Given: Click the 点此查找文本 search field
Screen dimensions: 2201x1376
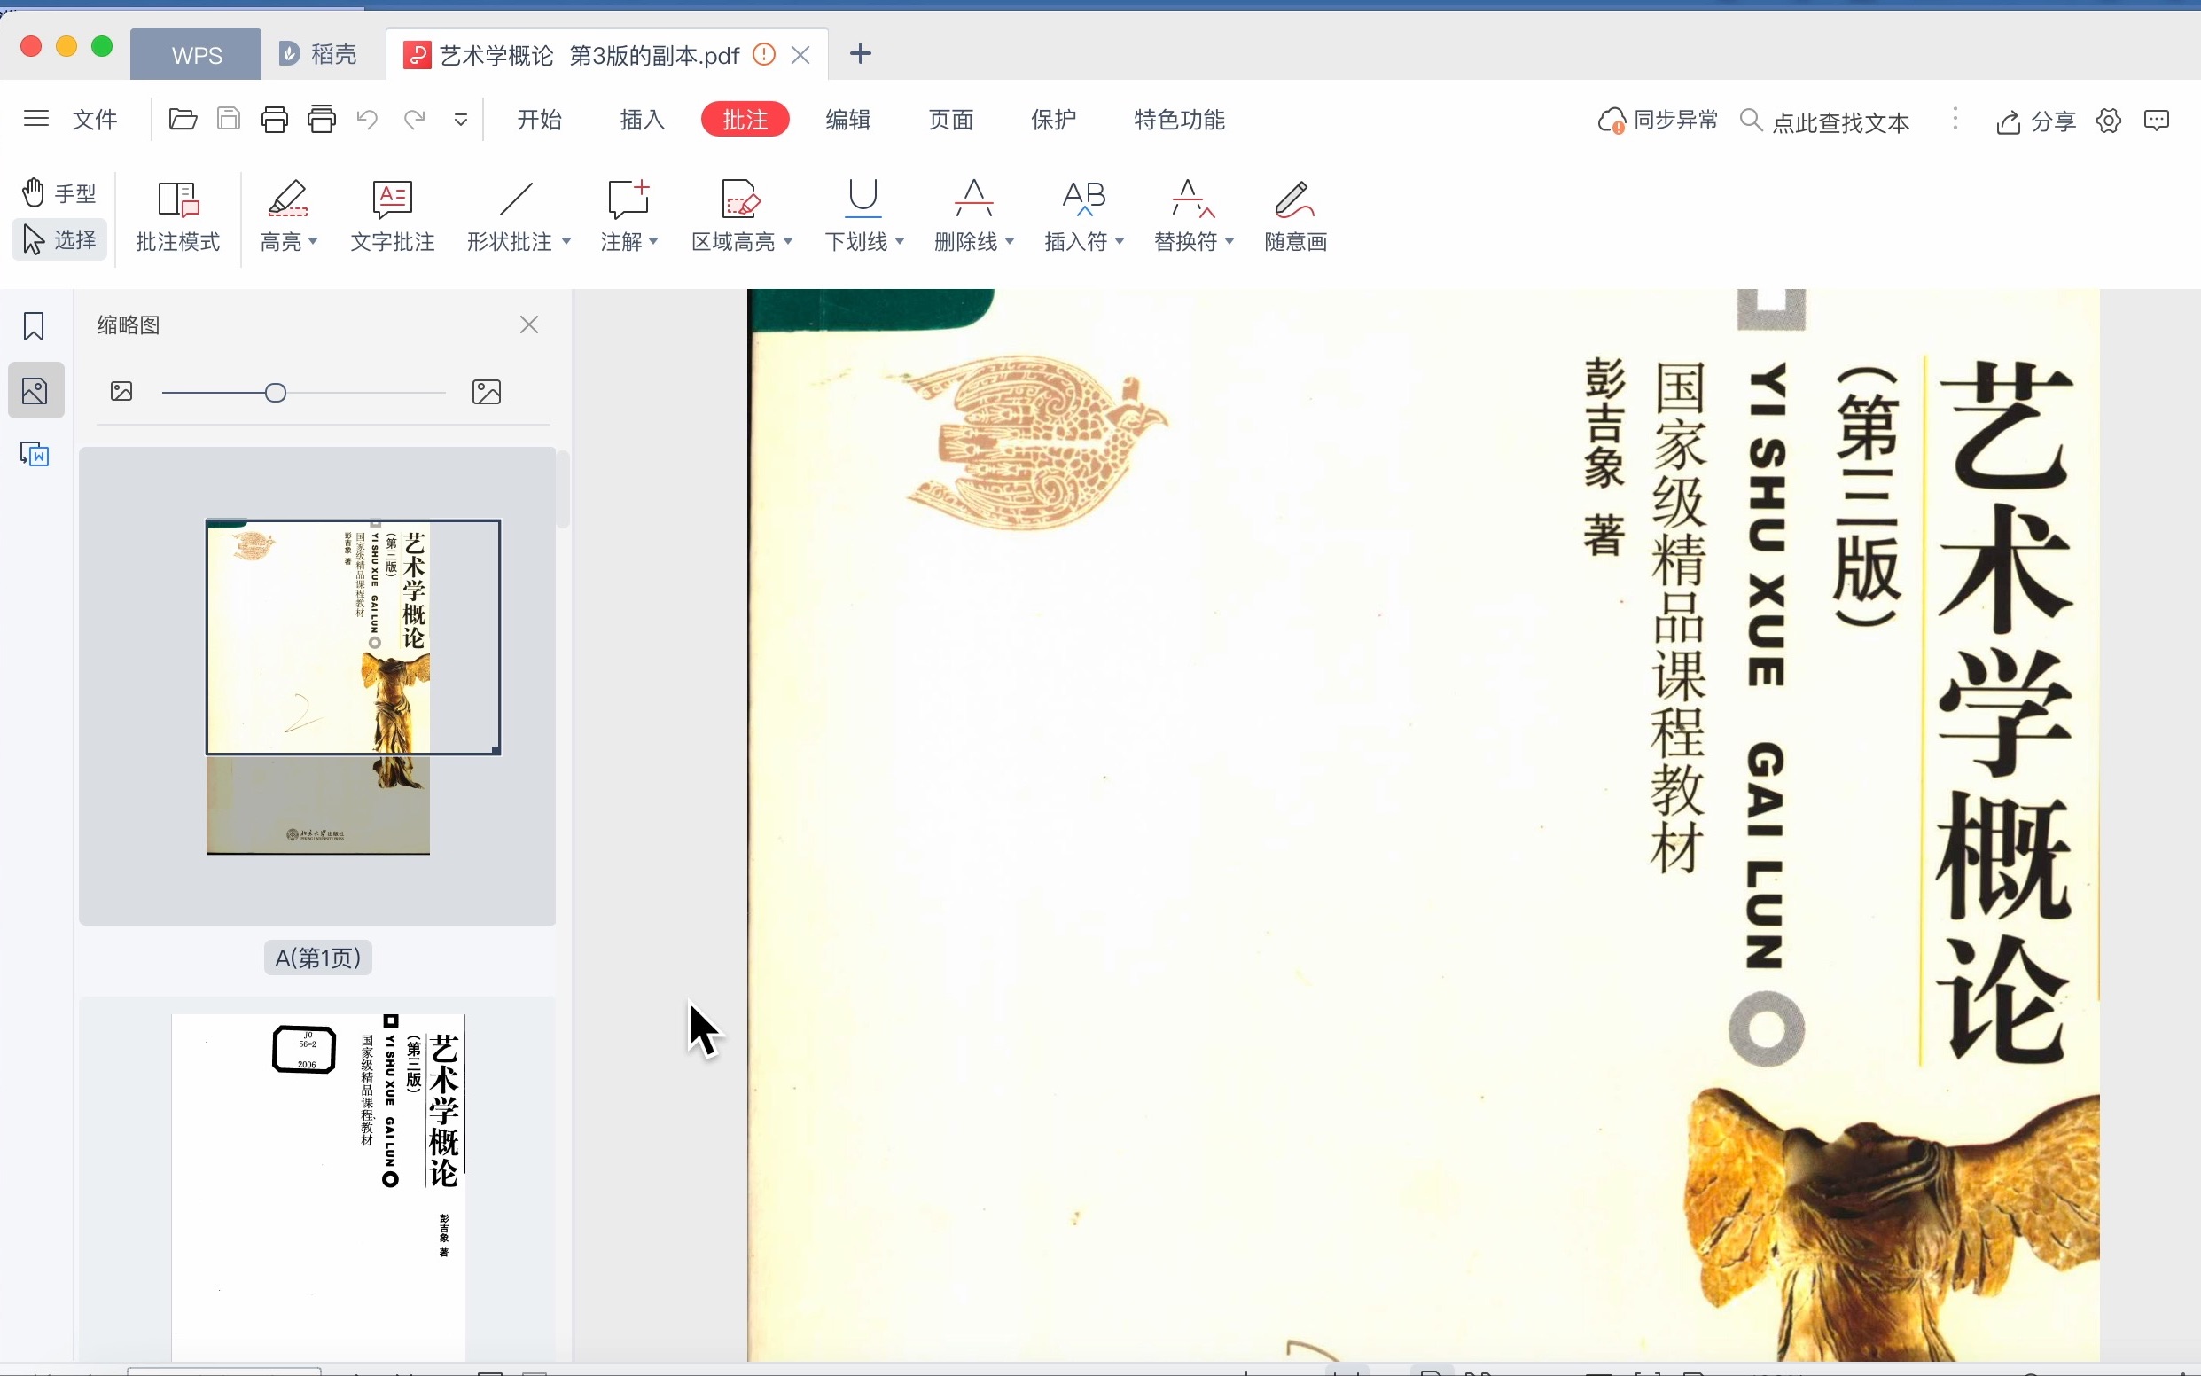Looking at the screenshot, I should (1825, 121).
